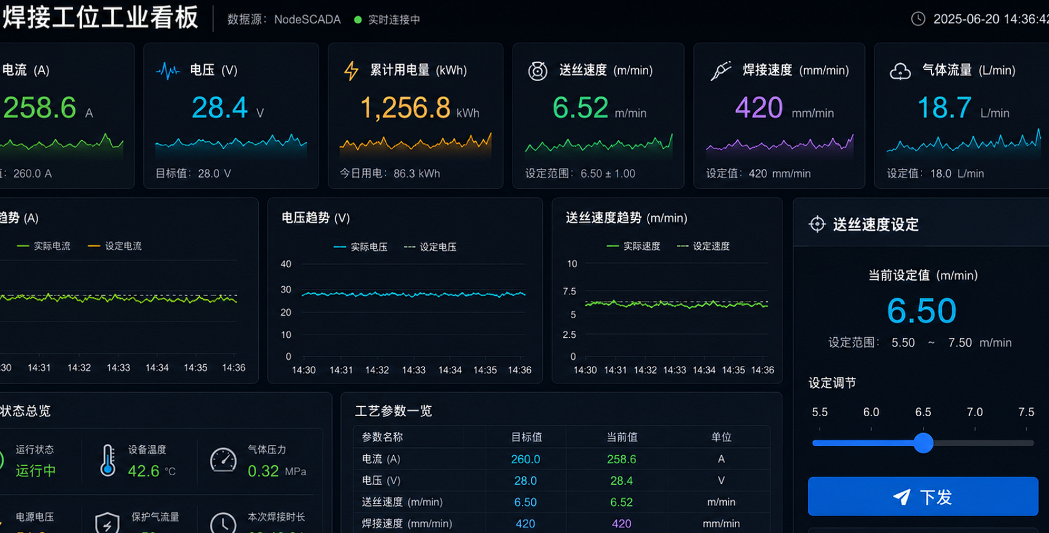Screen dimensions: 1049x533
Task: Click the thermometer icon for 设备温度
Action: coord(108,460)
